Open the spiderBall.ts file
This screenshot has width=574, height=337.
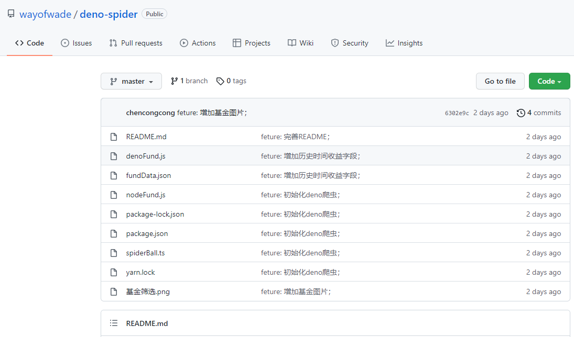(145, 253)
